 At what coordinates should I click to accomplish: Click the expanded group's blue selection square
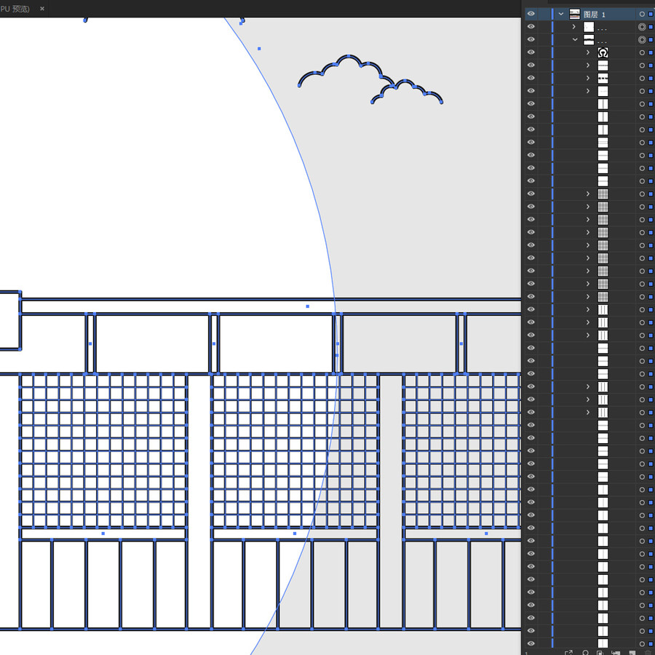coord(651,40)
